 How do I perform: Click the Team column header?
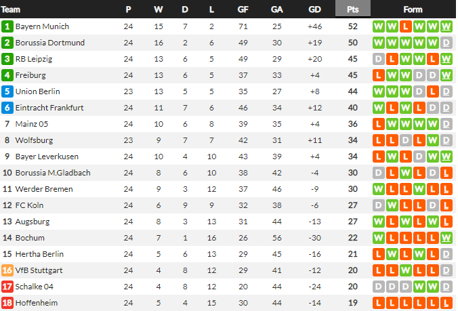(x=12, y=9)
